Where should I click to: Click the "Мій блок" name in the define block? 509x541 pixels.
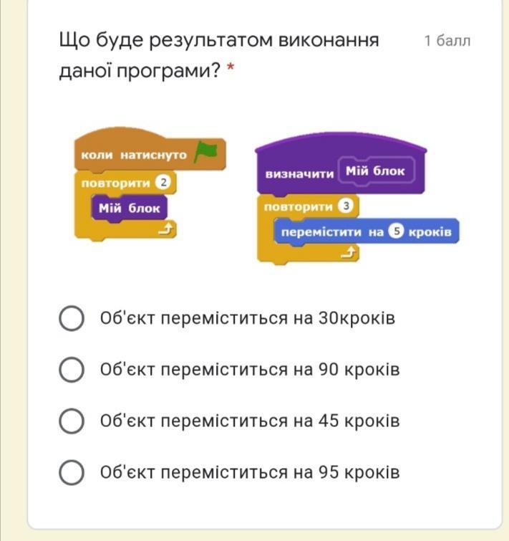point(375,172)
